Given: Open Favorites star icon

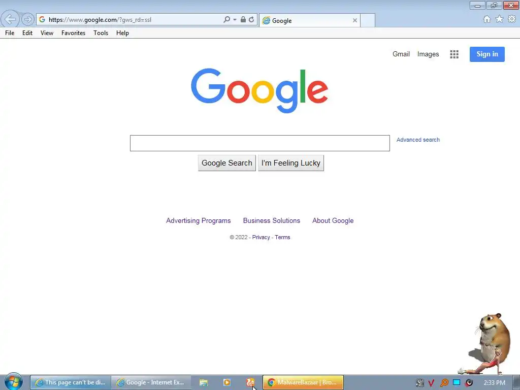Looking at the screenshot, I should 499,19.
